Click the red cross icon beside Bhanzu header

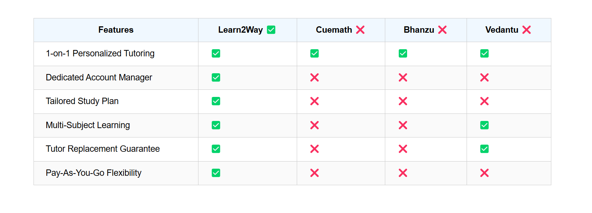[x=442, y=30]
